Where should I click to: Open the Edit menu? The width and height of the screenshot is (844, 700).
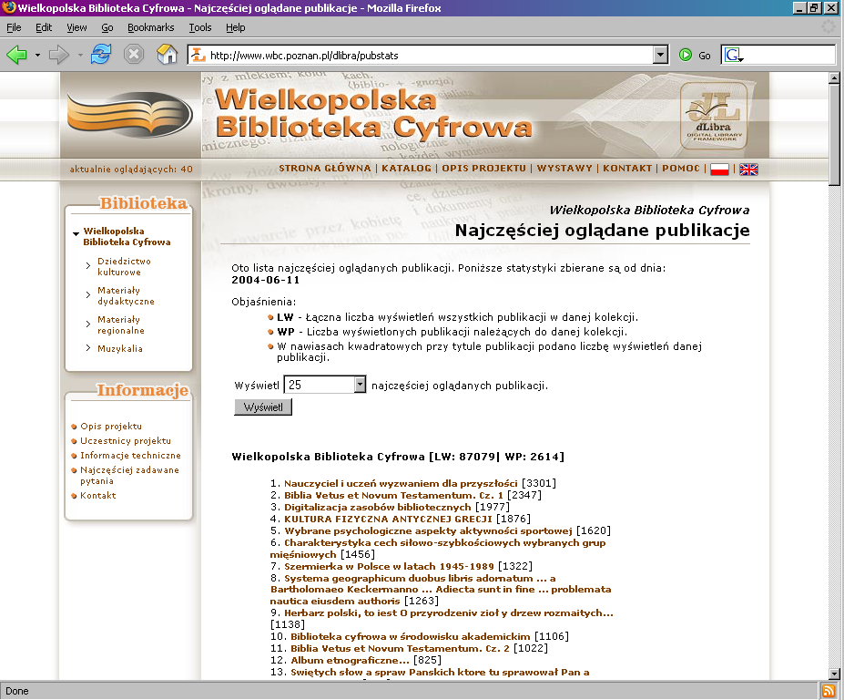pos(44,27)
